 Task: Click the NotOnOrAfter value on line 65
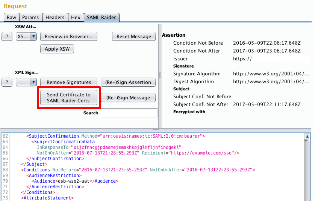(x=105, y=153)
